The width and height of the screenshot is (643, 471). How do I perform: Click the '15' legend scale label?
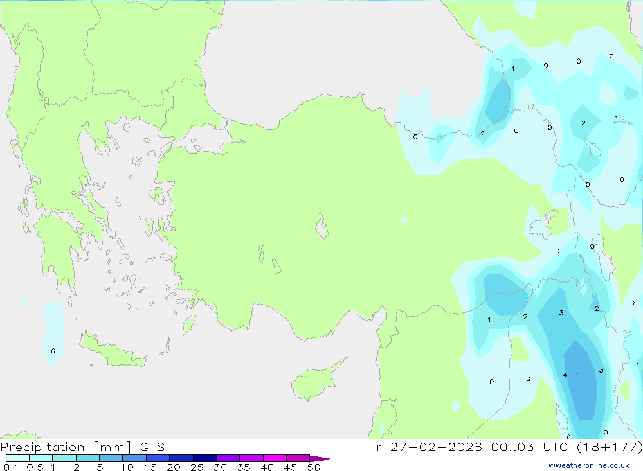coord(150,467)
